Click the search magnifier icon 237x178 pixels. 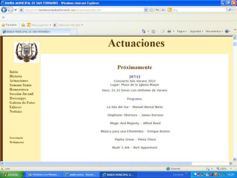(230, 10)
